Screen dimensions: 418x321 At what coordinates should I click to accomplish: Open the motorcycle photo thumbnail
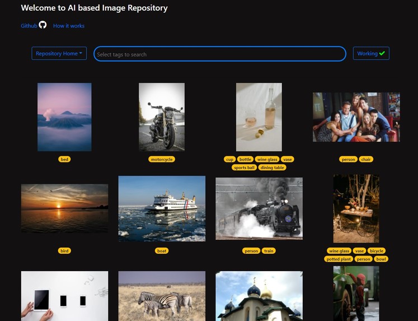pos(162,117)
